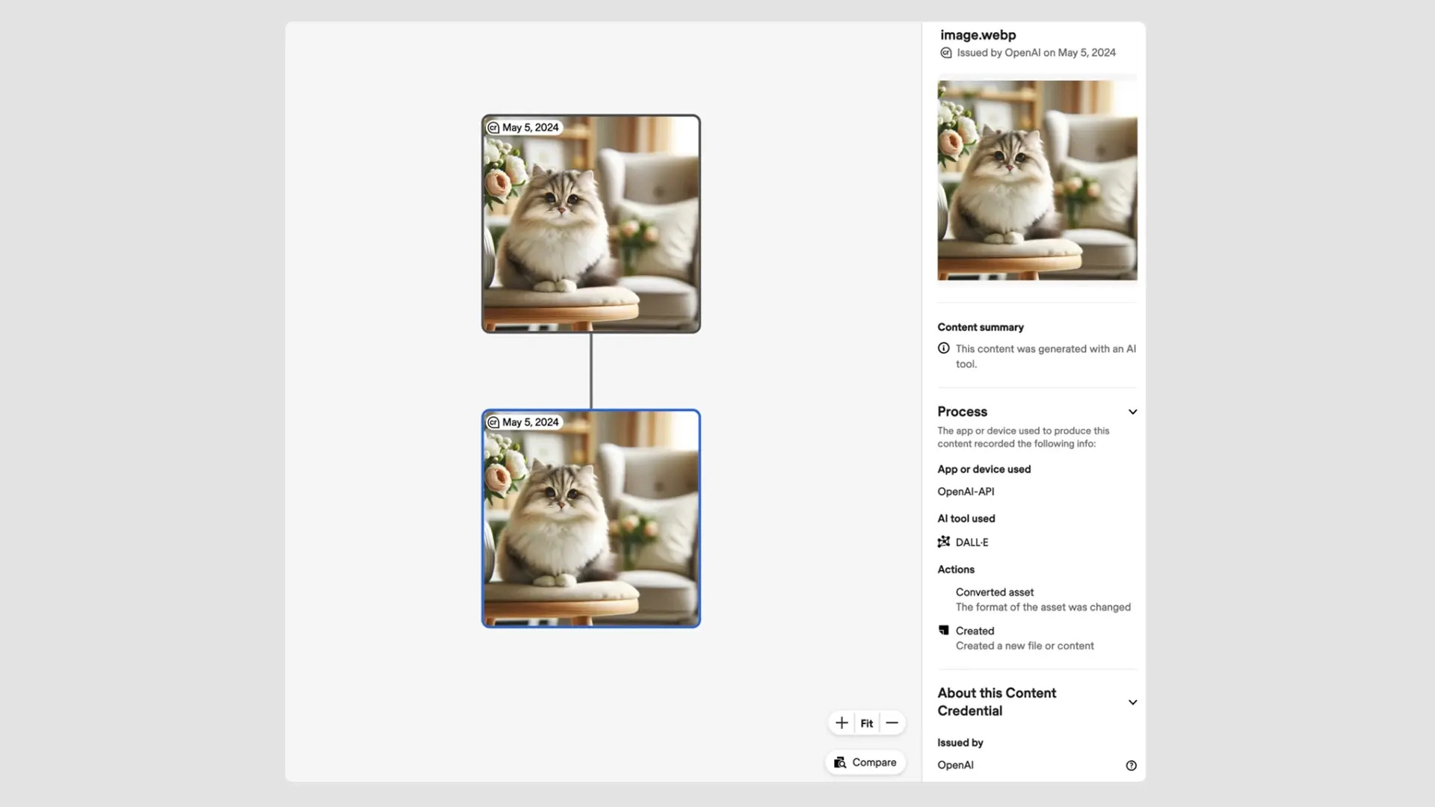Click the 'OpenAI-API' app value
Image resolution: width=1435 pixels, height=807 pixels.
(x=966, y=492)
